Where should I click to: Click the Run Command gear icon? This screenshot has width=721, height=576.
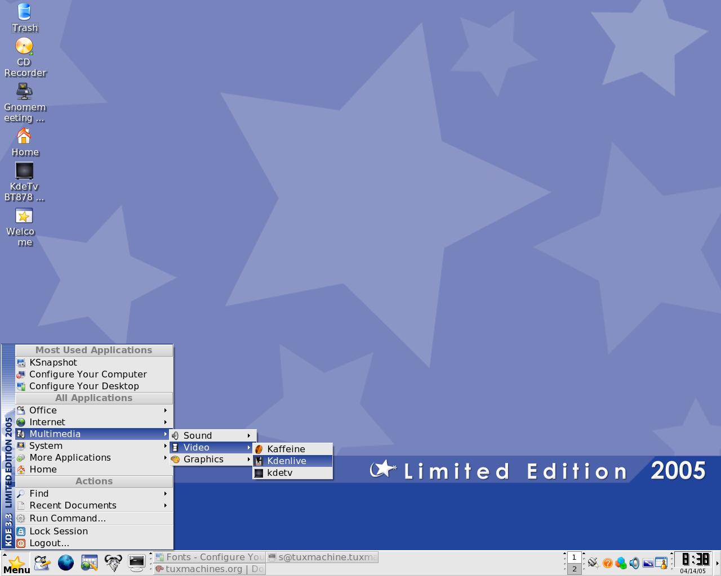pos(21,519)
